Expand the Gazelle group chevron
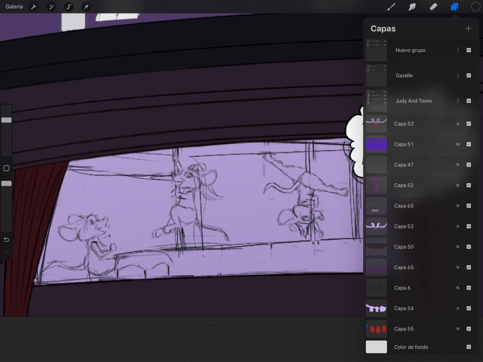 [x=458, y=75]
